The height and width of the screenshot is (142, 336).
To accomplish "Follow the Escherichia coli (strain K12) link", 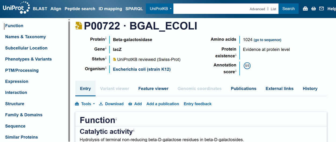I will coord(142,69).
